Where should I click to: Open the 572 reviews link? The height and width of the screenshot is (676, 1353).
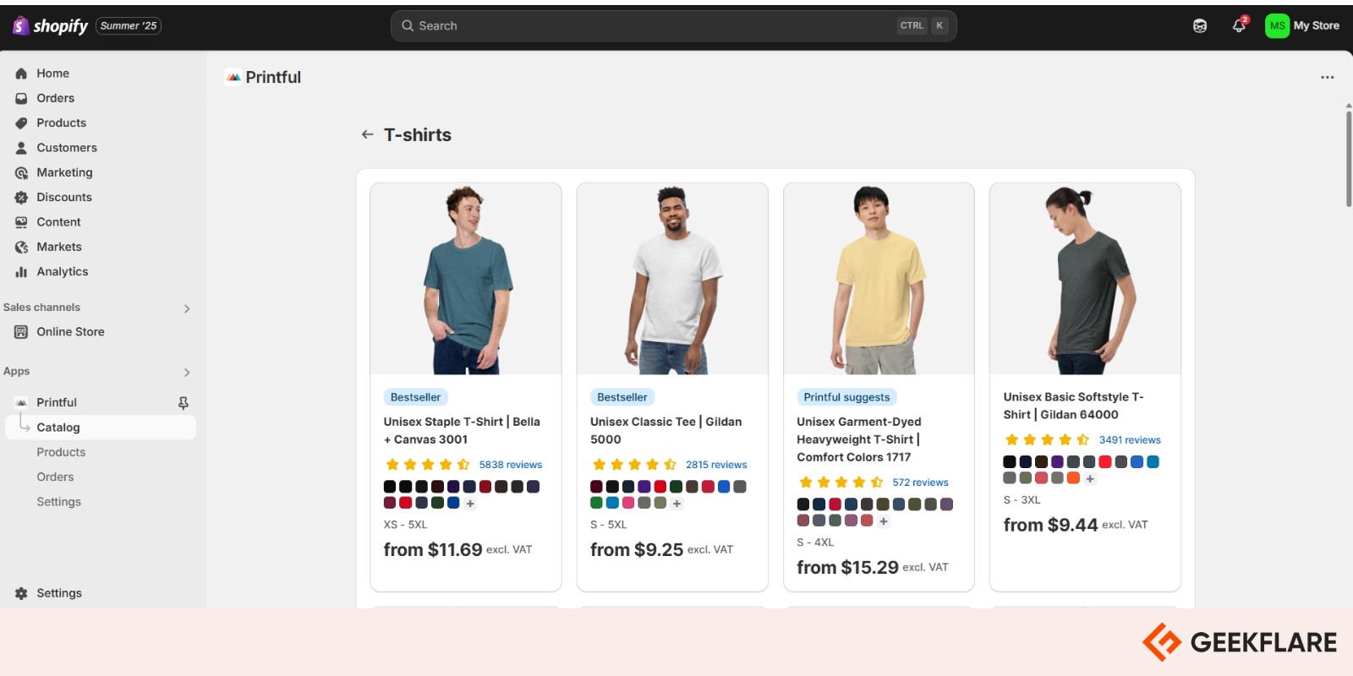pos(920,482)
